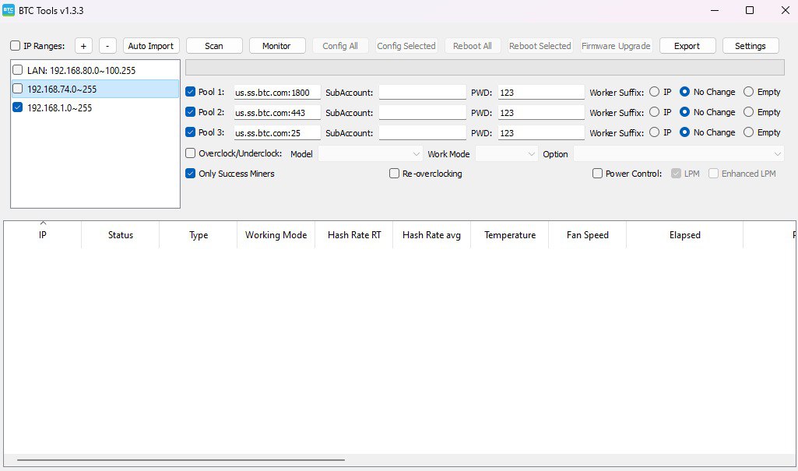This screenshot has width=798, height=471.
Task: Start monitoring with the Monitor button
Action: click(x=276, y=46)
